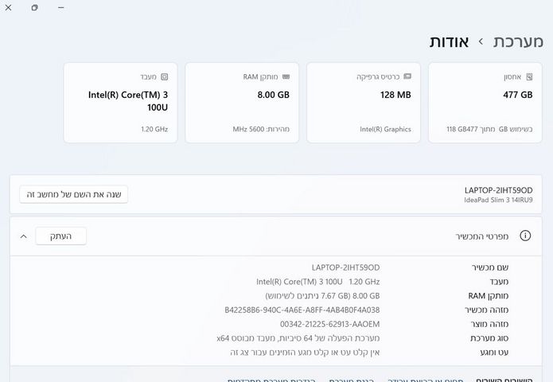
Task: Open the כרטיס גרפיקה 128 MB card
Action: (x=364, y=103)
